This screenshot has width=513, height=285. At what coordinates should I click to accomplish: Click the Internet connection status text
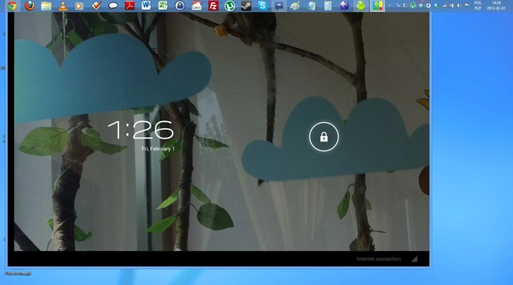pos(379,259)
